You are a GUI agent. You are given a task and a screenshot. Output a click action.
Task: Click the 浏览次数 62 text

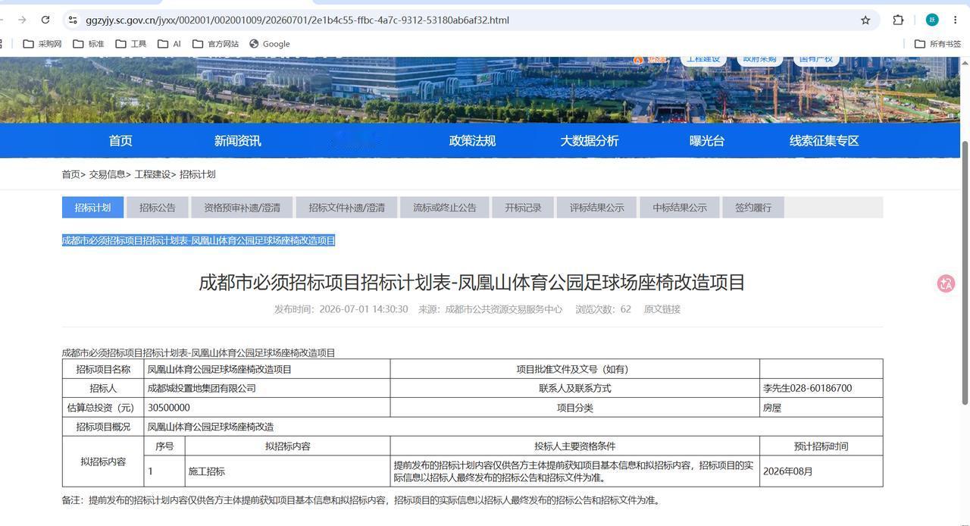tap(603, 309)
